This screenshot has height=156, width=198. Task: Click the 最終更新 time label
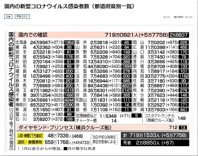point(183,17)
